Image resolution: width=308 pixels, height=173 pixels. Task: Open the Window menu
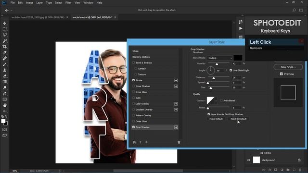(88, 3)
